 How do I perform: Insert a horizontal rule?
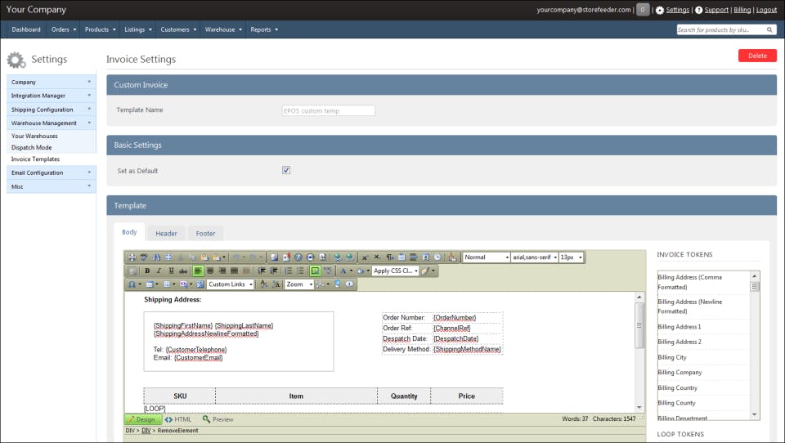point(413,257)
